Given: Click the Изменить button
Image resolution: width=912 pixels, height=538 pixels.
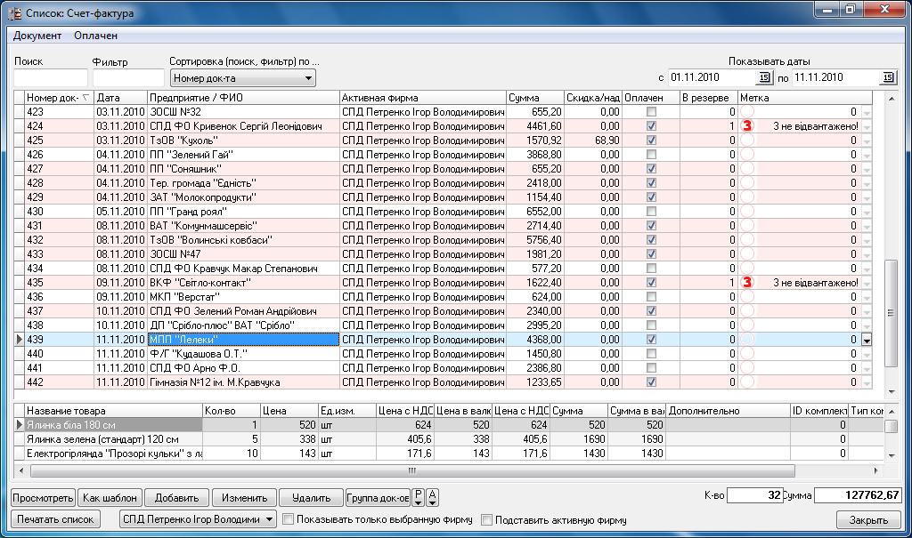Looking at the screenshot, I should point(244,498).
